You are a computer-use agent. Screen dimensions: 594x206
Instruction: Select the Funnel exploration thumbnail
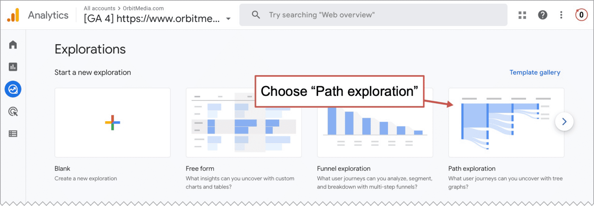[375, 132]
